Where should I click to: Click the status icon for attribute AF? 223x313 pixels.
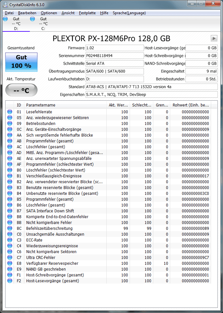(x=10, y=164)
